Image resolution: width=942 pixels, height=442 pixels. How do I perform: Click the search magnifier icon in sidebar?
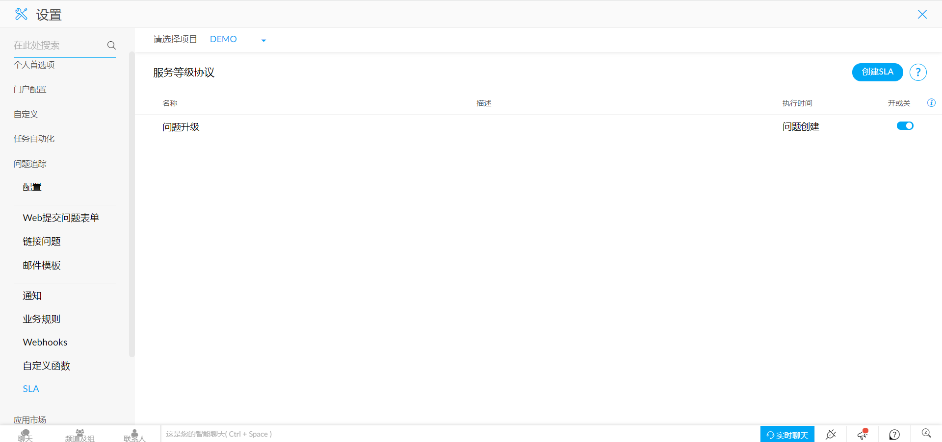[111, 45]
